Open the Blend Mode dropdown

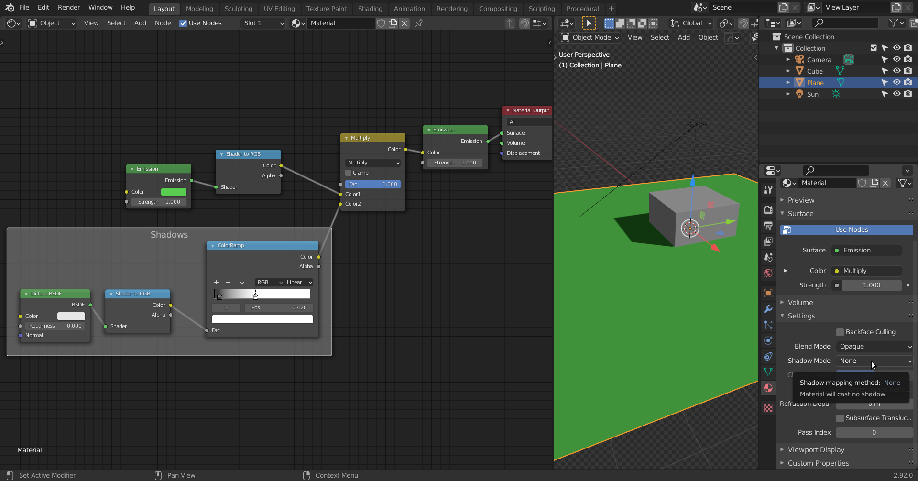[874, 346]
